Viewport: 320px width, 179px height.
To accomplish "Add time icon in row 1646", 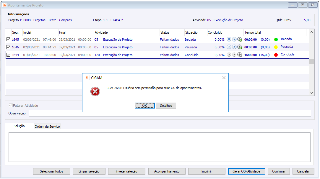I will pos(240,47).
